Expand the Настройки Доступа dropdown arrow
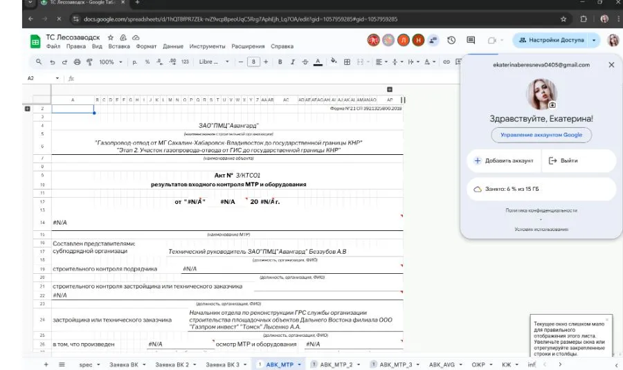Viewport: 623px width, 370px height. 594,40
